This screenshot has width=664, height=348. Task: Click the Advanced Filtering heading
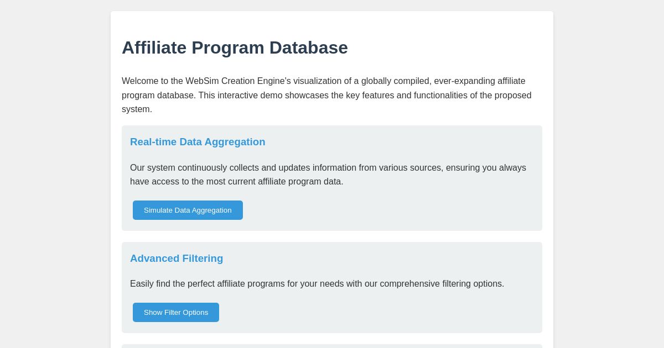177,259
